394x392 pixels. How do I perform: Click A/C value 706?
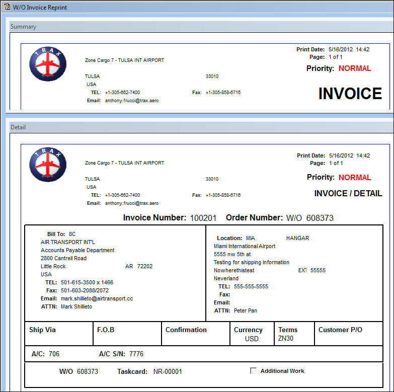[54, 354]
